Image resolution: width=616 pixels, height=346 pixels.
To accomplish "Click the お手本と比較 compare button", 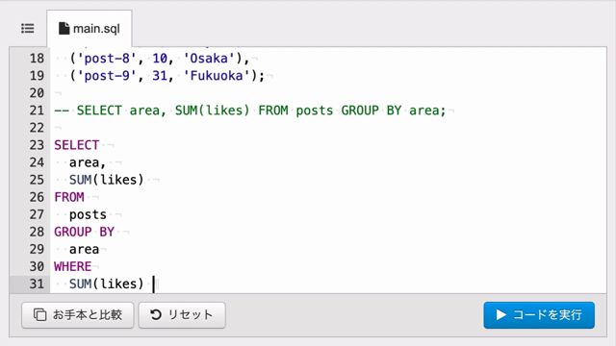I will [78, 314].
